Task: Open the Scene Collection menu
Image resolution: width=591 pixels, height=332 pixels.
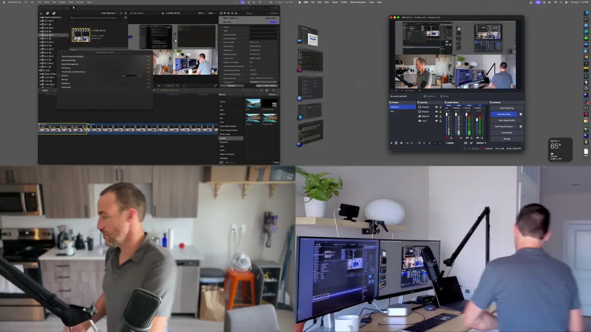Action: tap(358, 2)
